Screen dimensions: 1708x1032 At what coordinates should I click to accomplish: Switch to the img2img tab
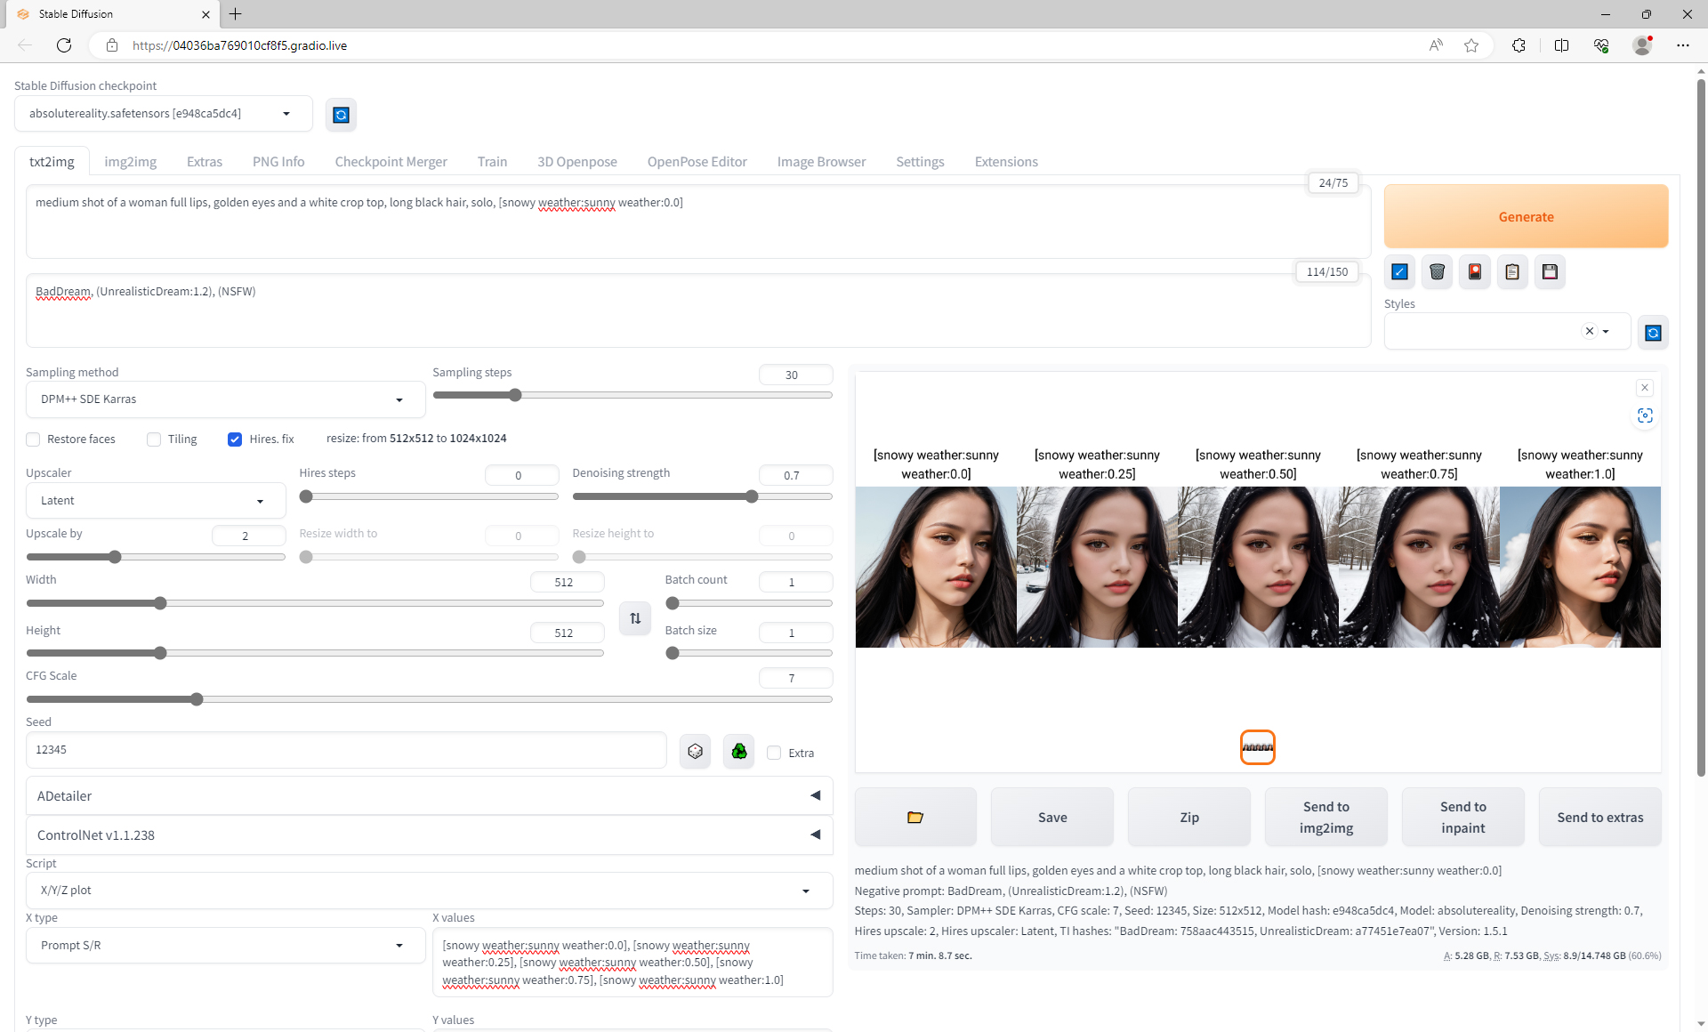click(x=130, y=162)
